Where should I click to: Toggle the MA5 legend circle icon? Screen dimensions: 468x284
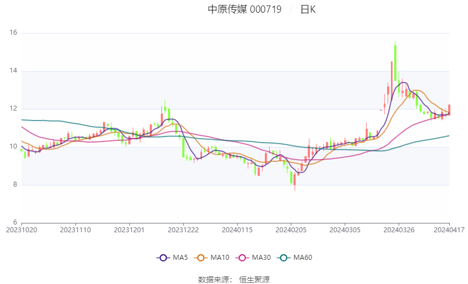[x=163, y=258]
